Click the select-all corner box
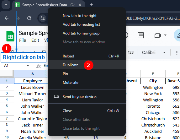The width and height of the screenshot is (180, 140). point(6,73)
